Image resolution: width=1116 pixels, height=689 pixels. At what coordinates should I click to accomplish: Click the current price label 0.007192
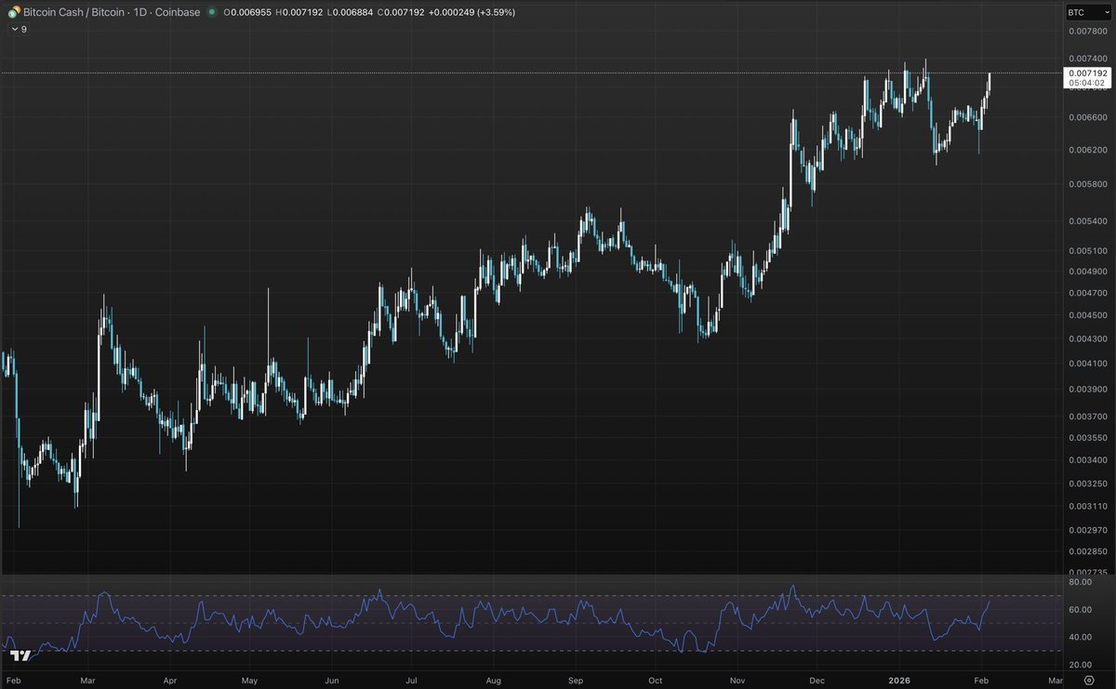[x=1088, y=73]
